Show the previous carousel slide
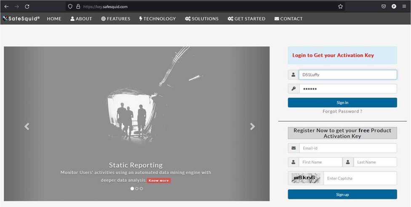 [x=27, y=126]
